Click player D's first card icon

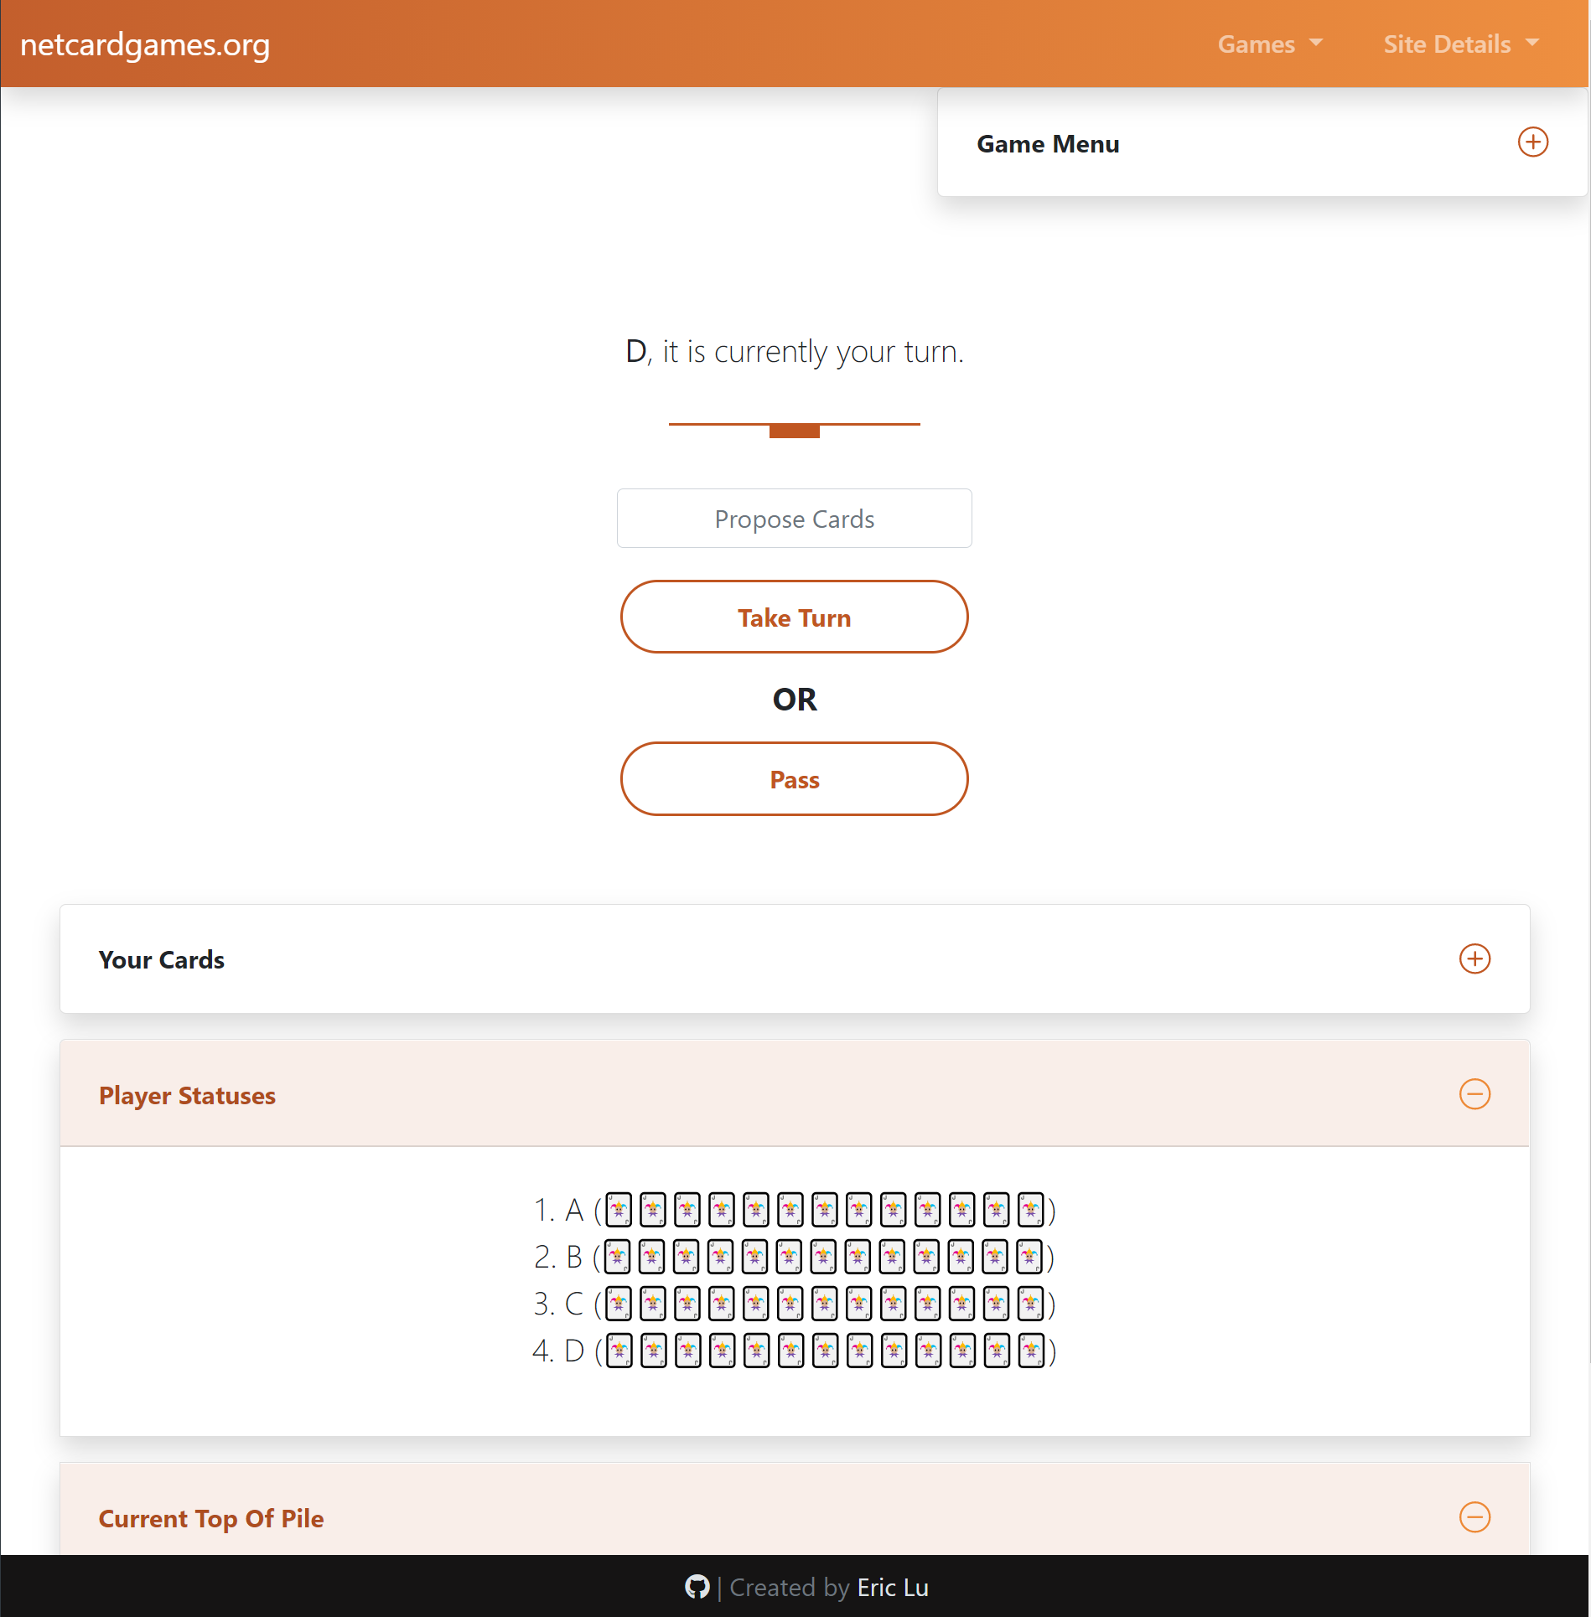(x=619, y=1350)
